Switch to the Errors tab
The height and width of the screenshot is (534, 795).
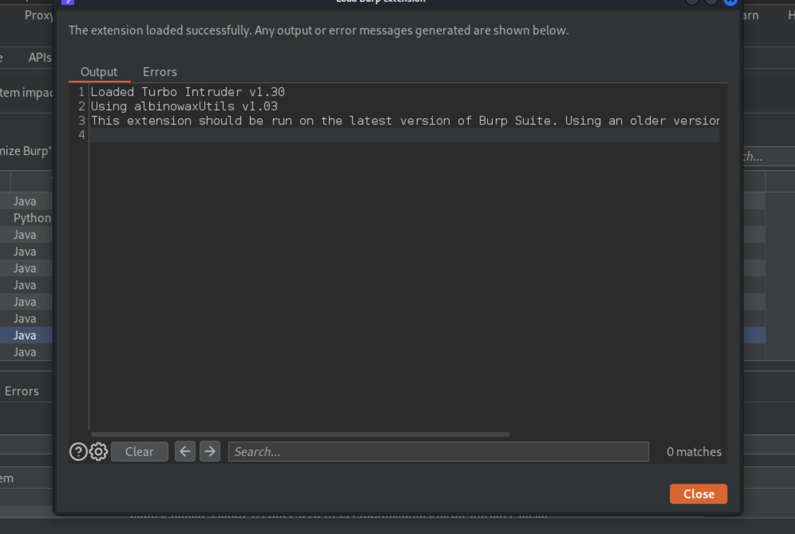[160, 72]
